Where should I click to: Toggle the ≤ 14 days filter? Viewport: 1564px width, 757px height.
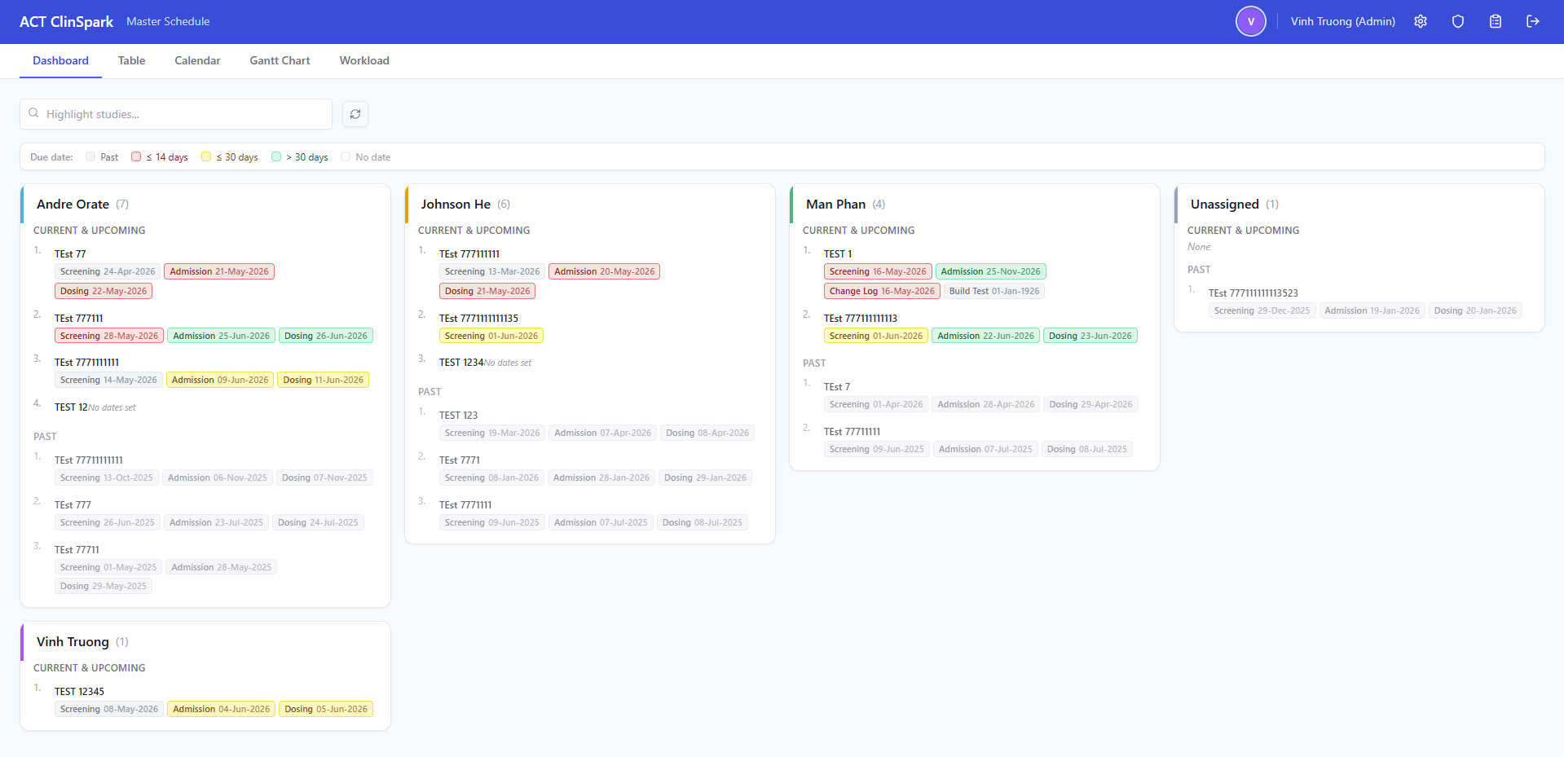click(160, 157)
